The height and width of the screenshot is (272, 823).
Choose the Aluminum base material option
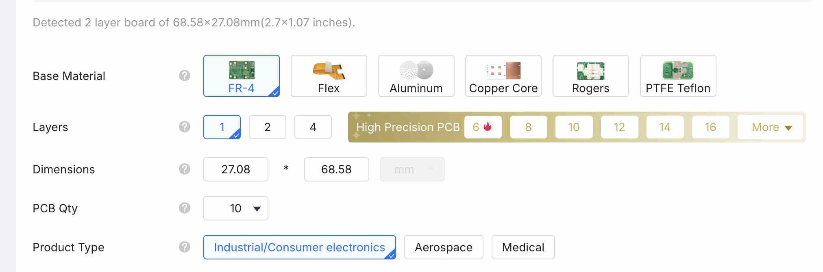pyautogui.click(x=416, y=76)
